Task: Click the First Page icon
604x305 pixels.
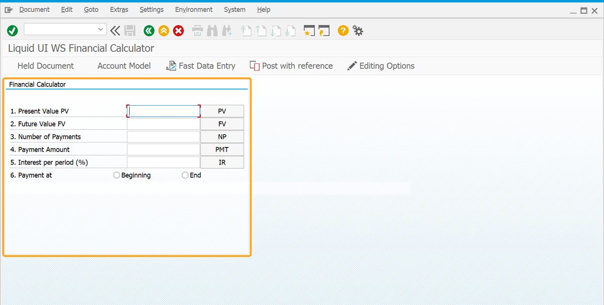Action: coord(246,31)
